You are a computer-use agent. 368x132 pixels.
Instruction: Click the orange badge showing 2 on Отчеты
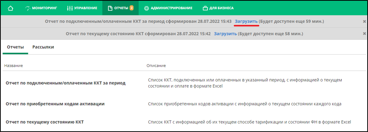click(x=131, y=8)
